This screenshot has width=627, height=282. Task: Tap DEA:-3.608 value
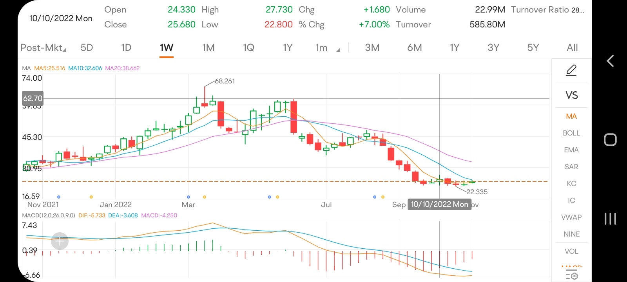[123, 215]
